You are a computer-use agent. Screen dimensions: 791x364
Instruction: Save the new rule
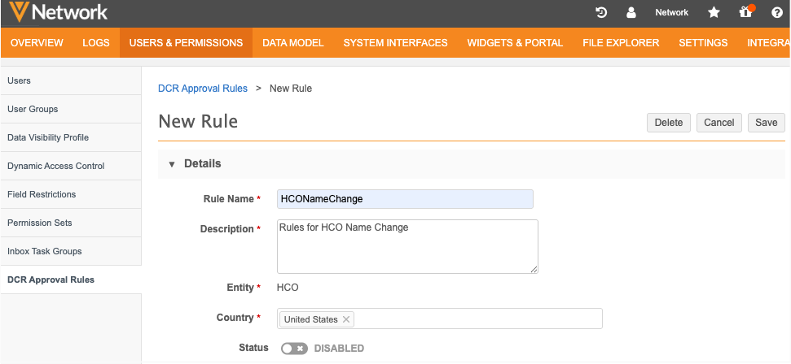click(767, 123)
